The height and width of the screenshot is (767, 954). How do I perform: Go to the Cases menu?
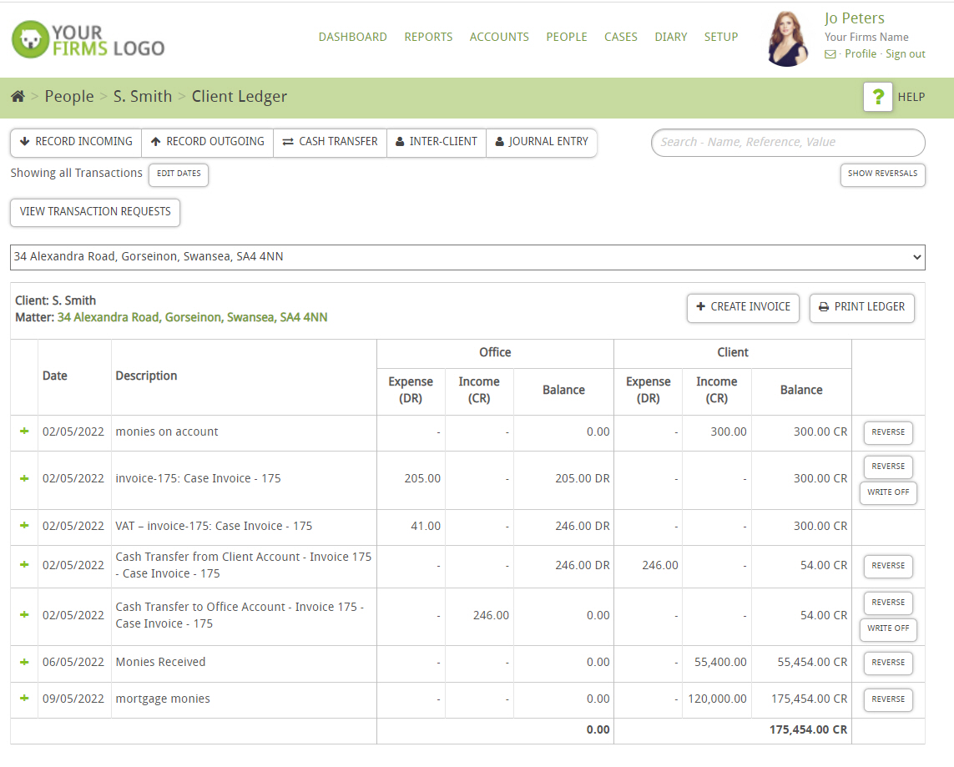pos(620,37)
